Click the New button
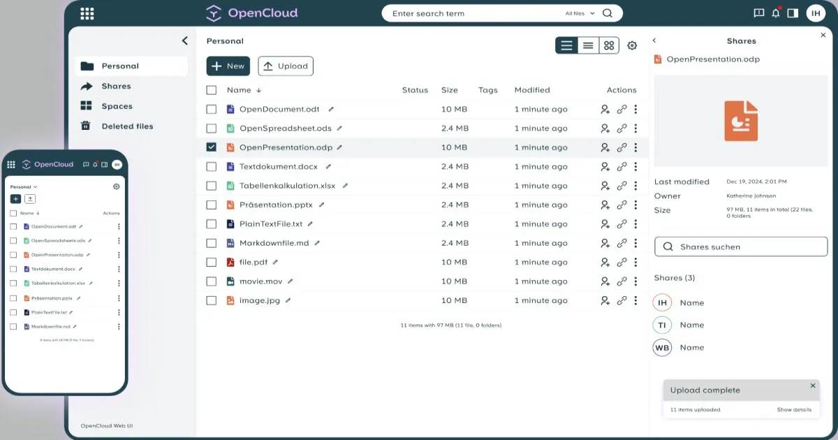The height and width of the screenshot is (440, 838). pos(228,66)
